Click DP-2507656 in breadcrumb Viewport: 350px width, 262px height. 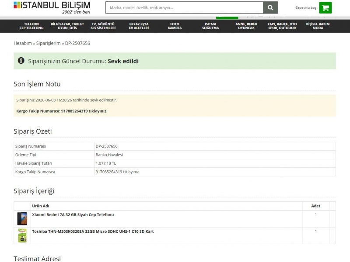77,43
